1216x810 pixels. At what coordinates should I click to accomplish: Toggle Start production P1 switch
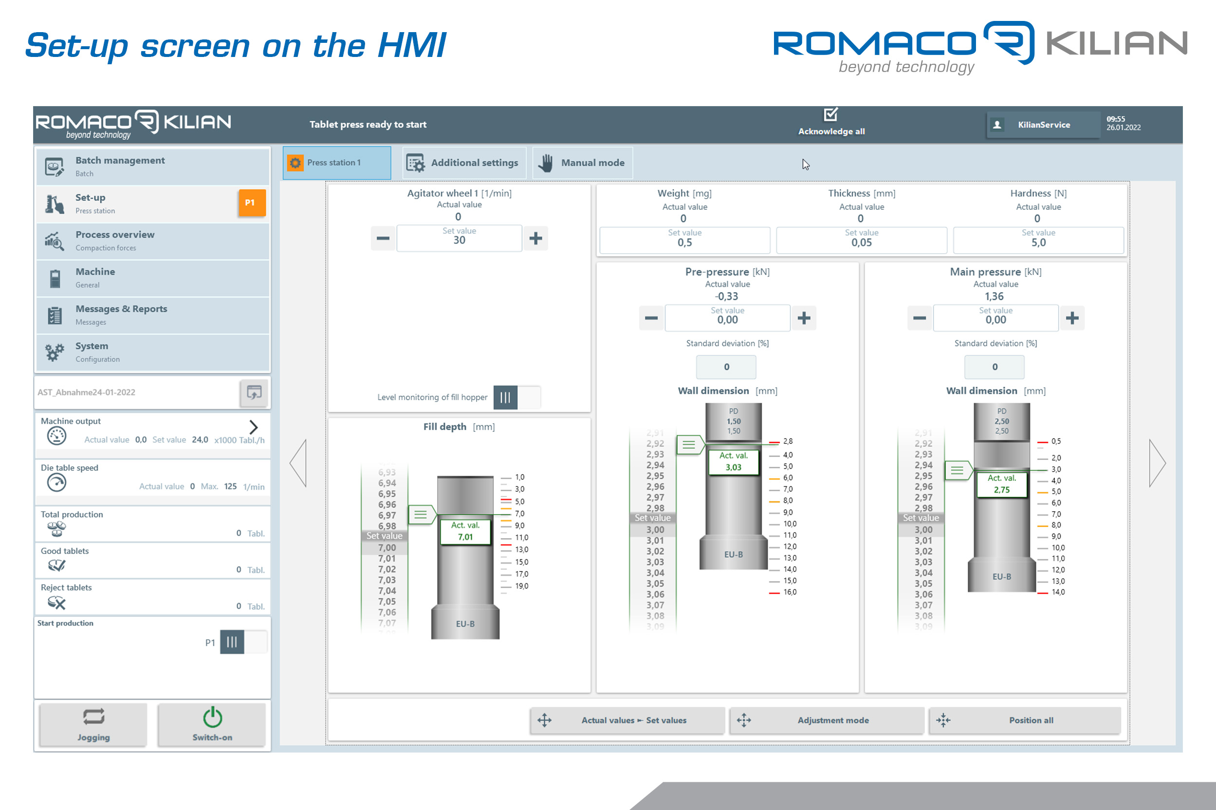(244, 642)
